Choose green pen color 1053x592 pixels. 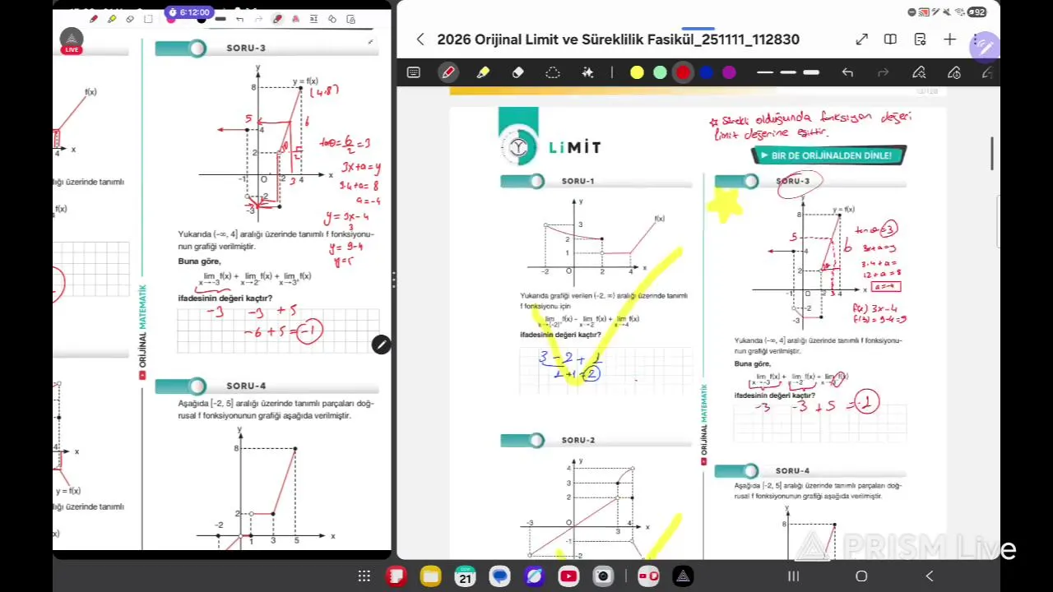660,72
